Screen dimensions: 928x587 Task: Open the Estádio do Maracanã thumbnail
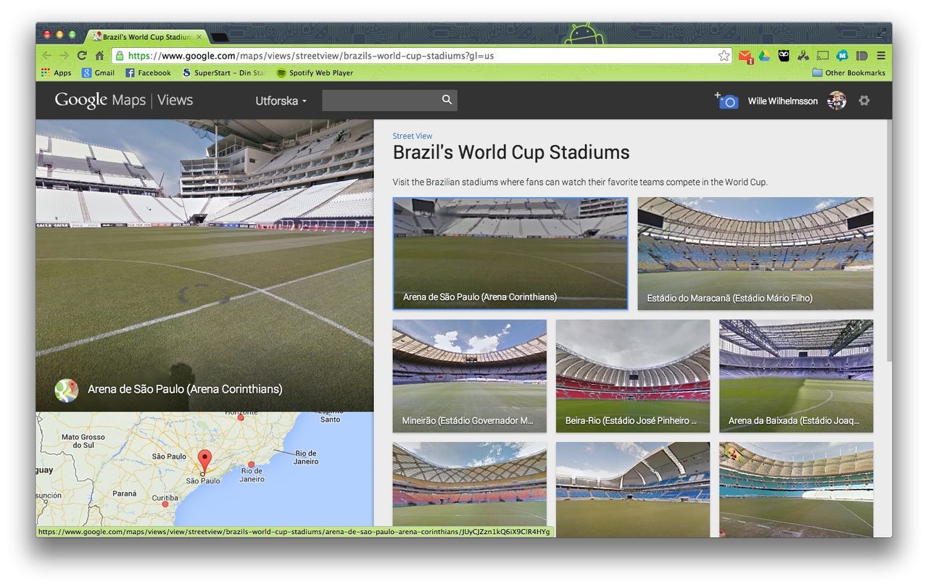pos(755,254)
